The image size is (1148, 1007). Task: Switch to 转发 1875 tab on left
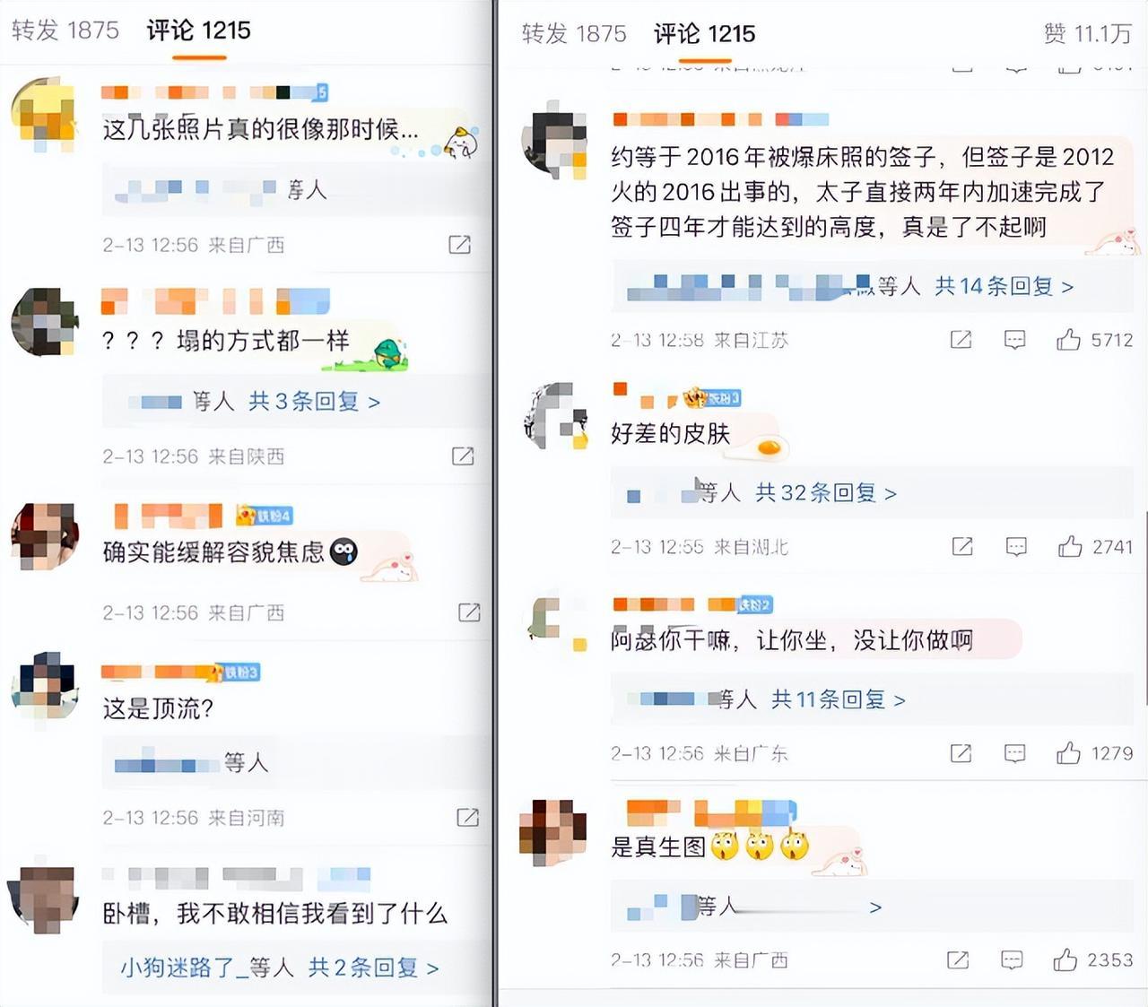coord(65,30)
